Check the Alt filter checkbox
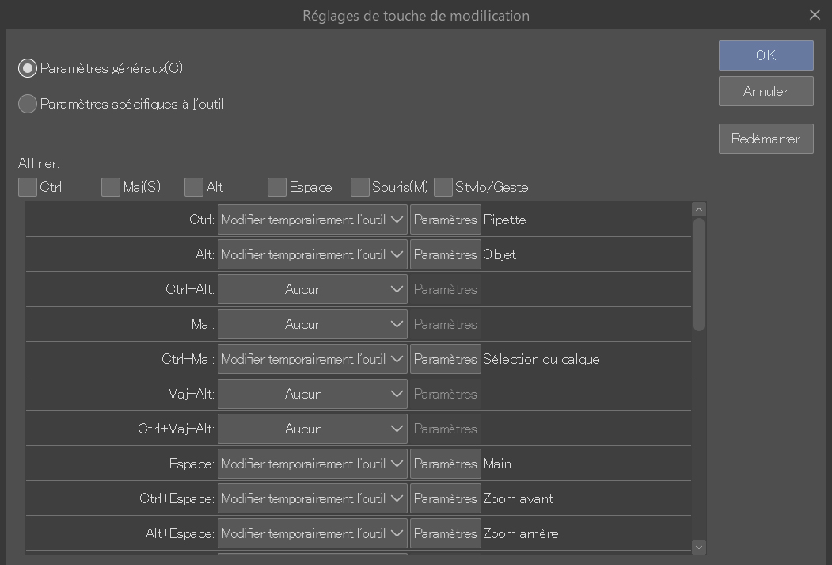 point(194,187)
